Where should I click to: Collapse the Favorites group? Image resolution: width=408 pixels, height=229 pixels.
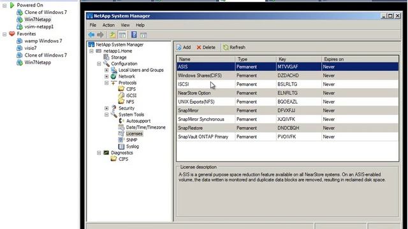(x=4, y=34)
